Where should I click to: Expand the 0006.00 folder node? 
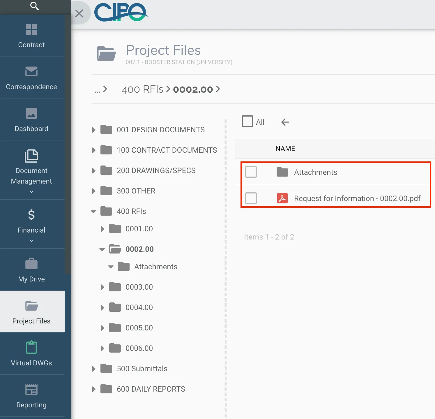pyautogui.click(x=102, y=348)
